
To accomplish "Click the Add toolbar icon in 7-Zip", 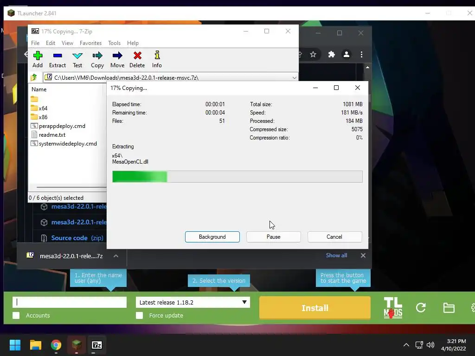I will (x=38, y=59).
